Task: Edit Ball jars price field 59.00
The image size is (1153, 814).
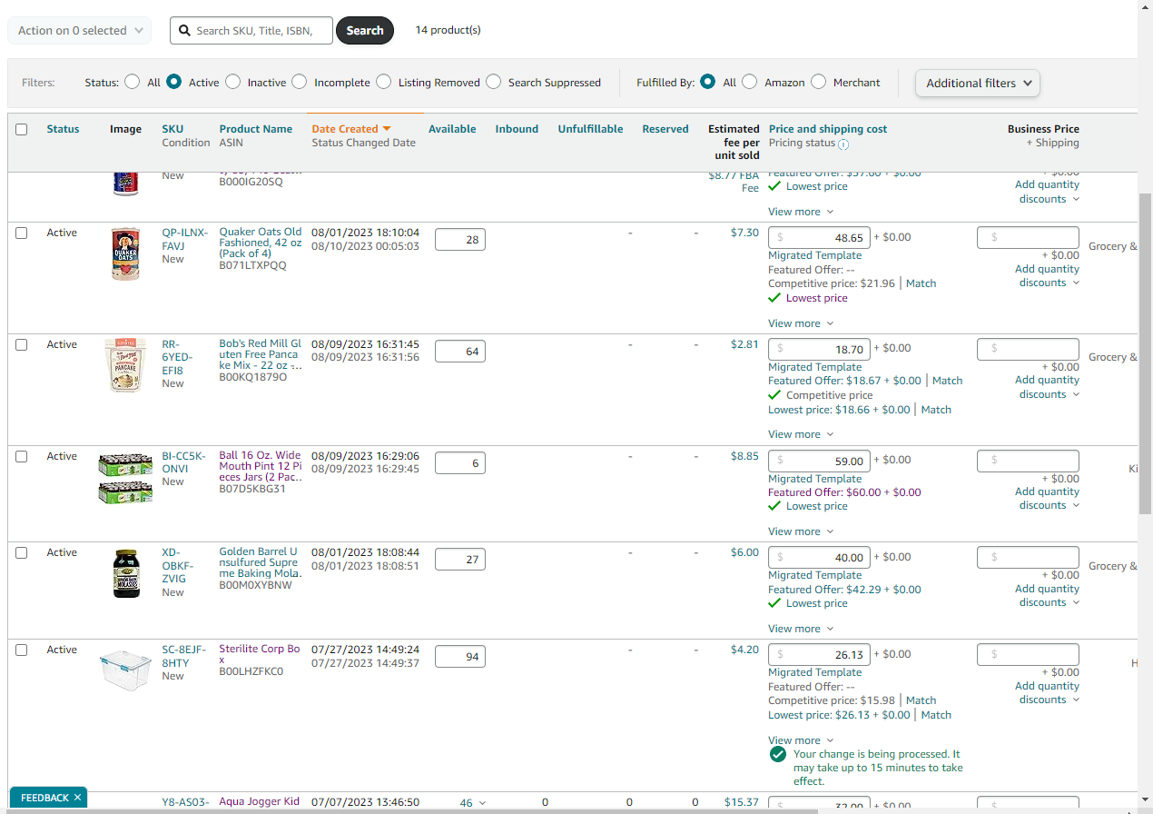Action: click(x=820, y=461)
